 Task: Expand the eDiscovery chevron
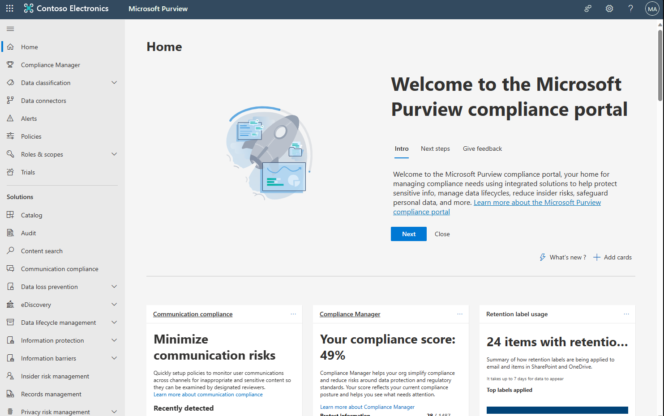(x=114, y=305)
